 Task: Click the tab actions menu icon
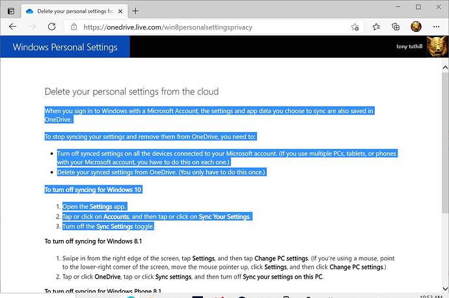[11, 11]
